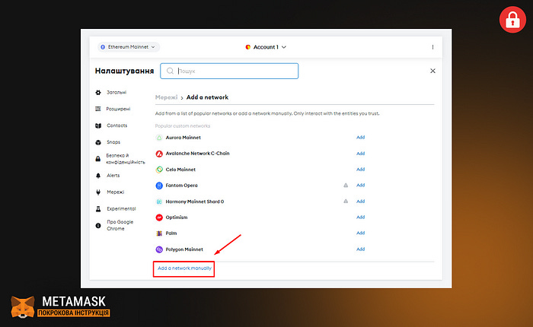Click the gear icon beside Загальні
The image size is (533, 327).
[x=98, y=92]
